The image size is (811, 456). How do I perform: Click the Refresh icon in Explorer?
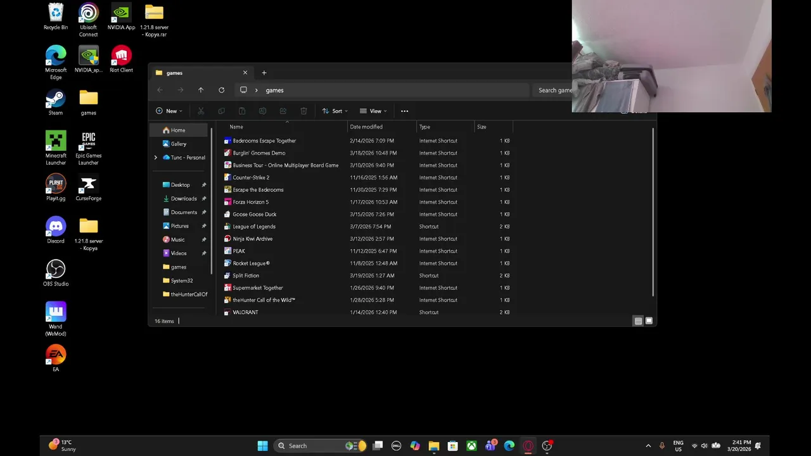221,90
